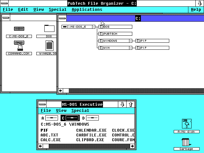Select the DOS folder in the tree
This screenshot has height=153, width=204.
click(x=115, y=27)
